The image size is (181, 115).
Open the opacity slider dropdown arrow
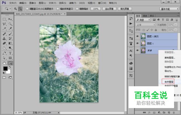[176, 25]
